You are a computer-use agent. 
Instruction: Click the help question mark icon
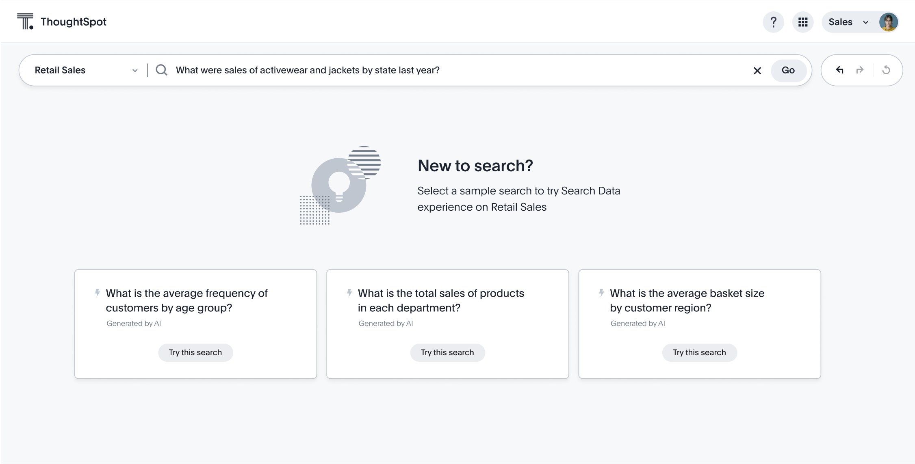pos(774,21)
